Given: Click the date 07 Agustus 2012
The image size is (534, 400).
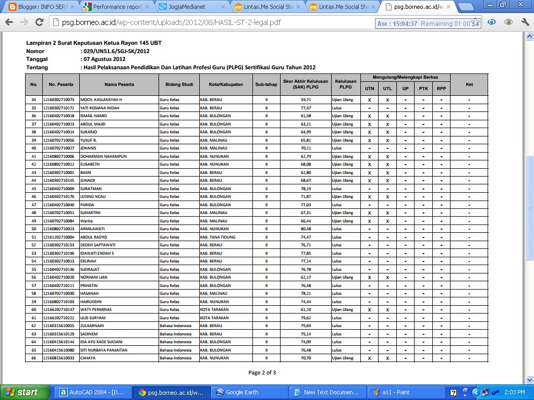Looking at the screenshot, I should [104, 59].
